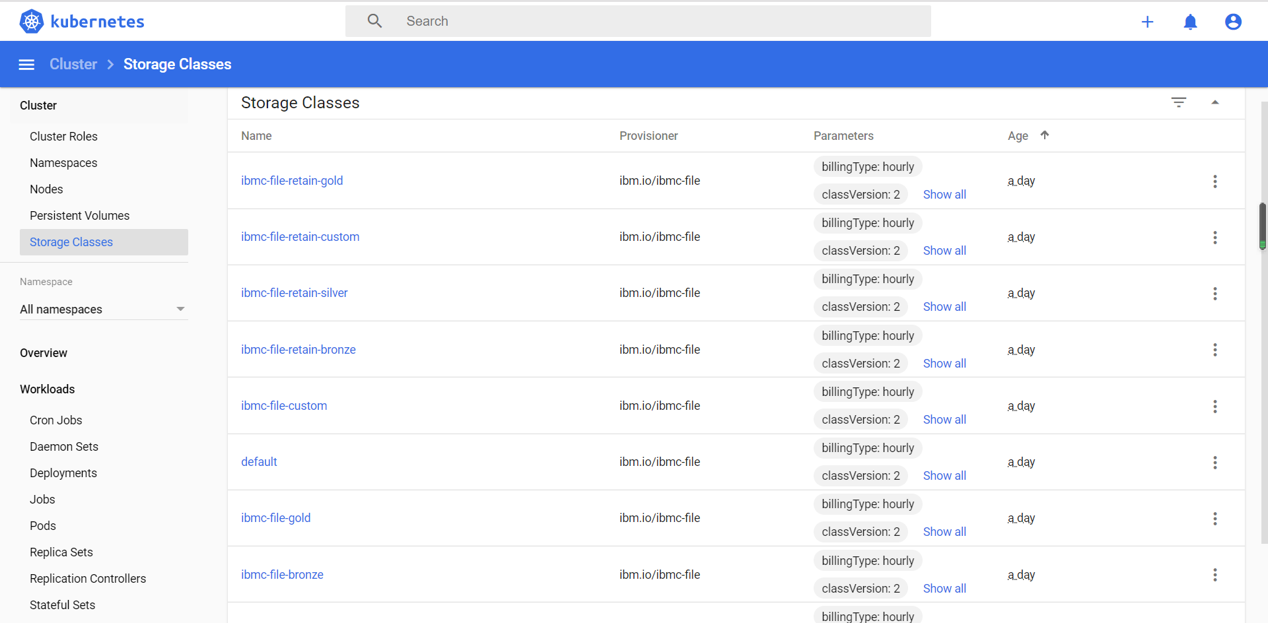This screenshot has height=623, width=1268.
Task: Select Storage Classes in sidebar
Action: tap(104, 242)
